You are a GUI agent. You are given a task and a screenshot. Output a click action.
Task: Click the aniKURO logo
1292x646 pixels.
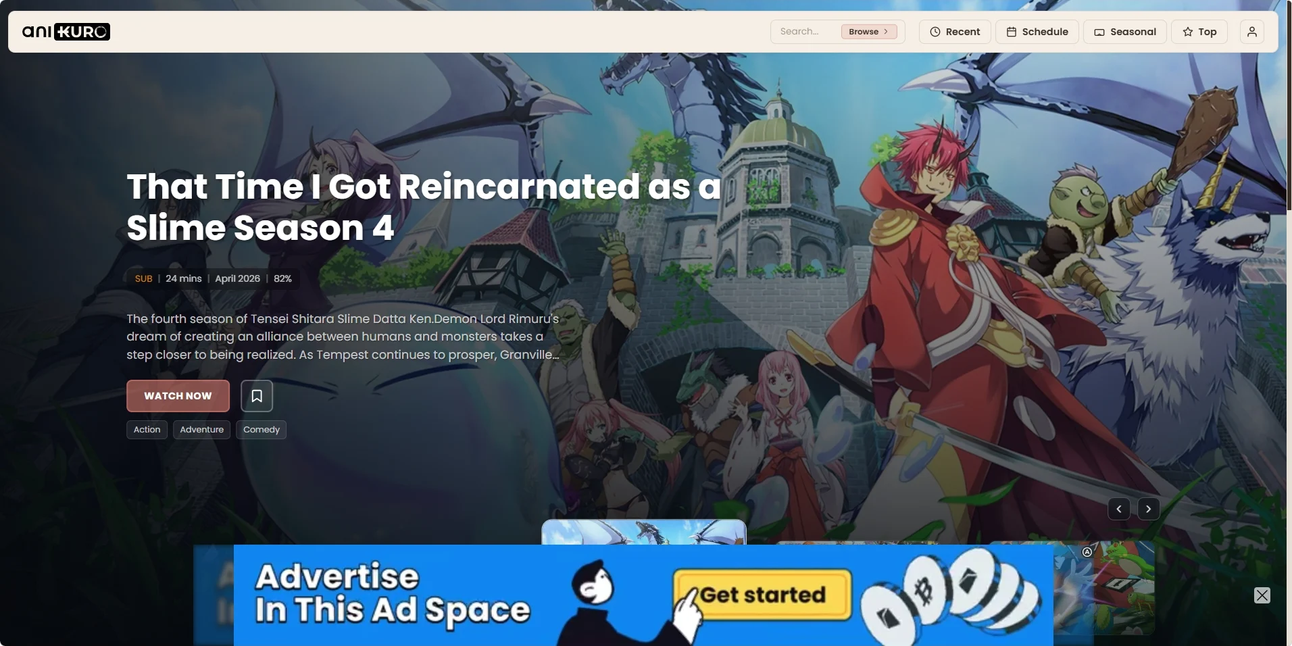point(66,32)
